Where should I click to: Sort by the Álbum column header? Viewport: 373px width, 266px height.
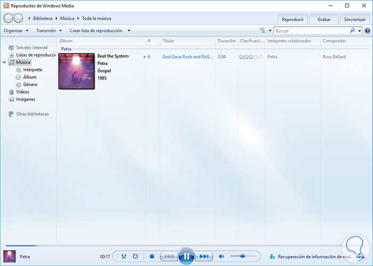click(x=101, y=41)
